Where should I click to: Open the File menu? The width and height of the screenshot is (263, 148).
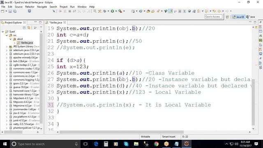point(3,7)
